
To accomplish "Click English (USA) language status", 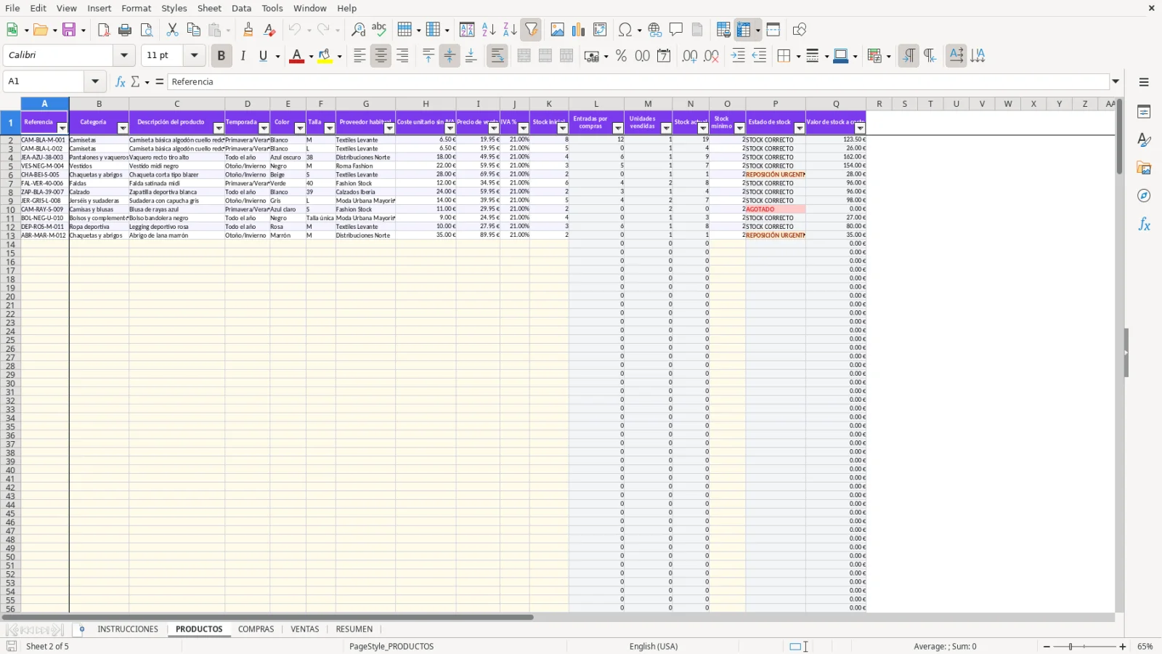I will 654,647.
